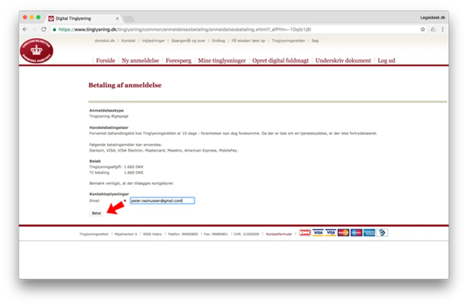
Task: Click the browser address bar URL
Action: [x=185, y=30]
